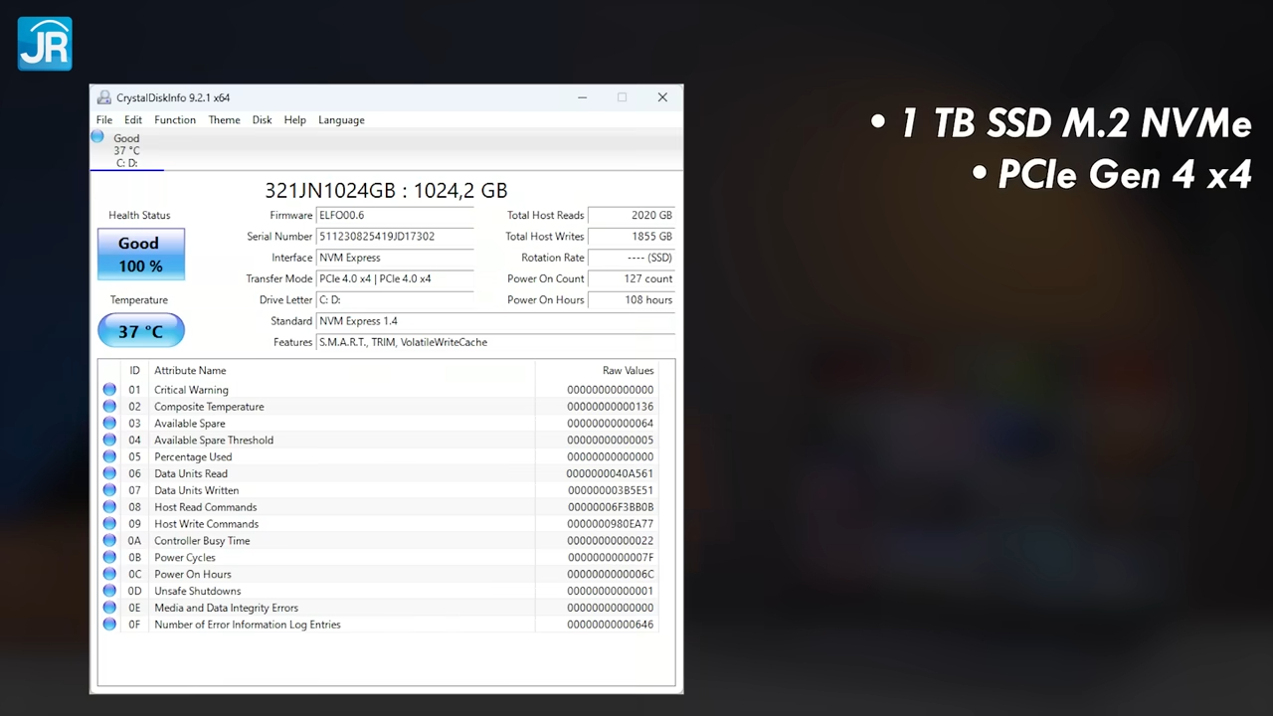Open the Function menu
Image resolution: width=1273 pixels, height=716 pixels.
(175, 119)
